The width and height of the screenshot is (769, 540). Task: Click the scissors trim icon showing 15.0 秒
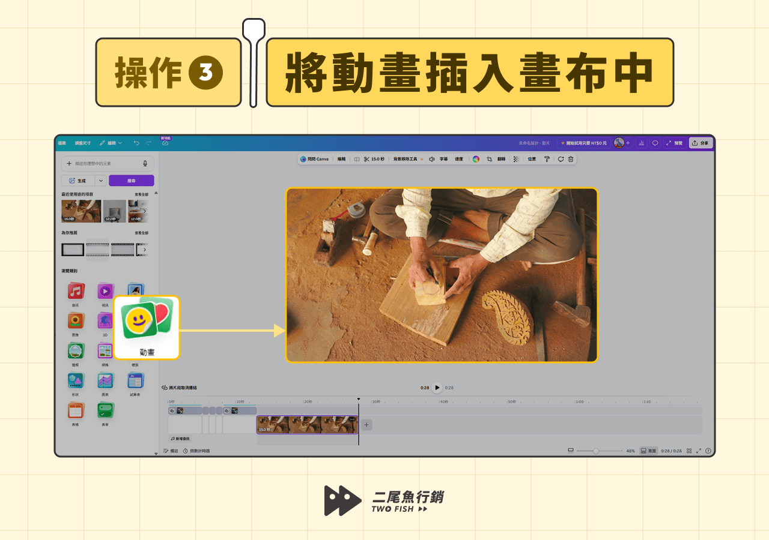(x=374, y=159)
